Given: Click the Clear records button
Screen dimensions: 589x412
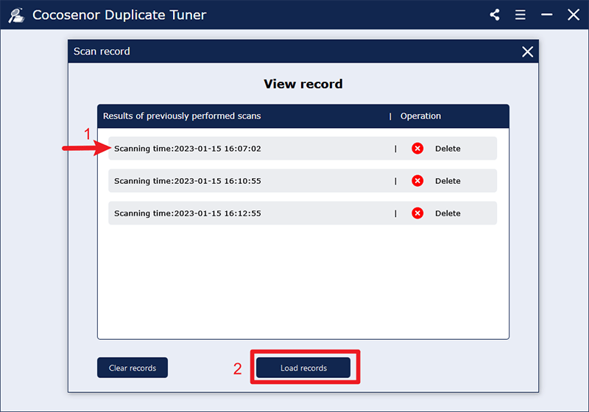Looking at the screenshot, I should pyautogui.click(x=133, y=368).
